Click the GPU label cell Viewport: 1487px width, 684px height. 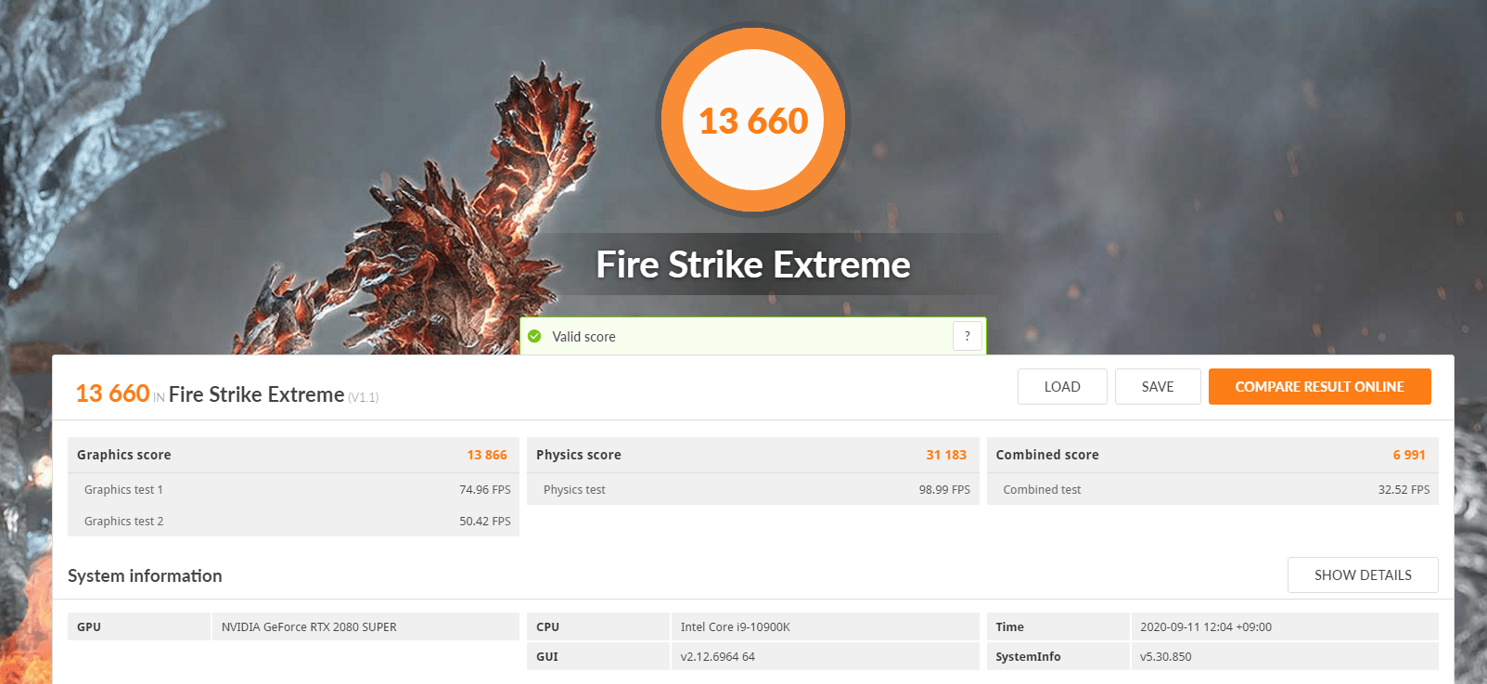tap(139, 626)
